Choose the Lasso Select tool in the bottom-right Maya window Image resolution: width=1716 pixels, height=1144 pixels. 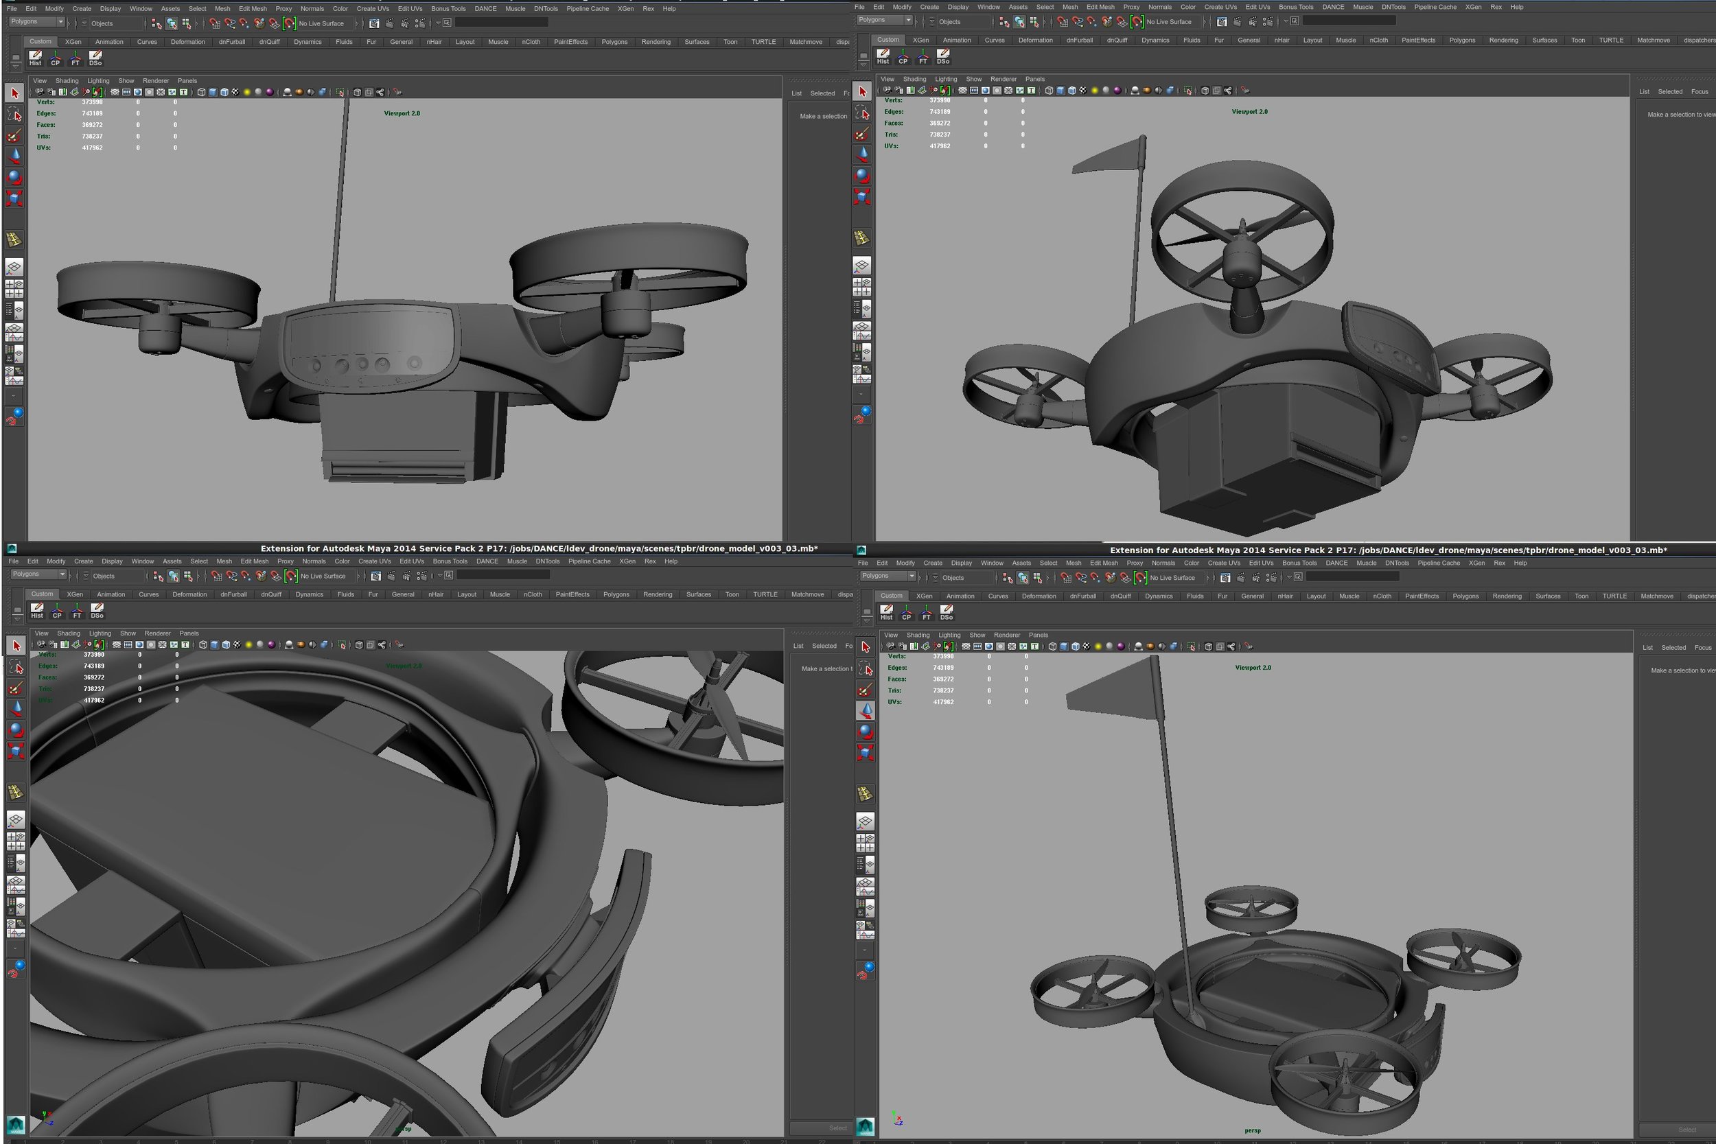point(866,668)
